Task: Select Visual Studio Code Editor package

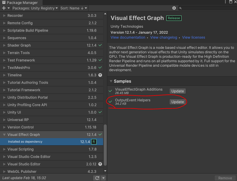Action: pos(52,157)
